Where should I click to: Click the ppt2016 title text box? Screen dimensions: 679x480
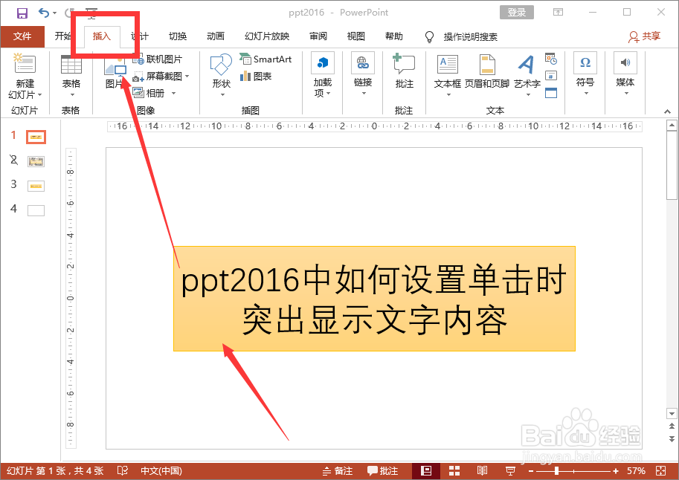pyautogui.click(x=374, y=299)
